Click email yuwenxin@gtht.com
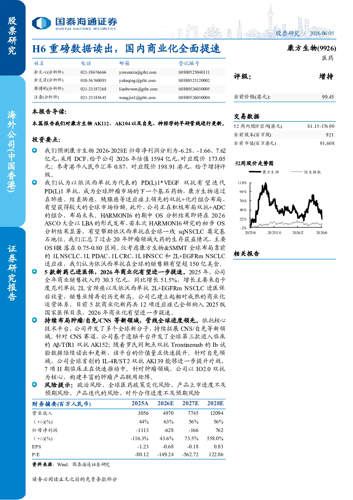Image resolution: width=353 pixels, height=500 pixels. click(x=138, y=72)
